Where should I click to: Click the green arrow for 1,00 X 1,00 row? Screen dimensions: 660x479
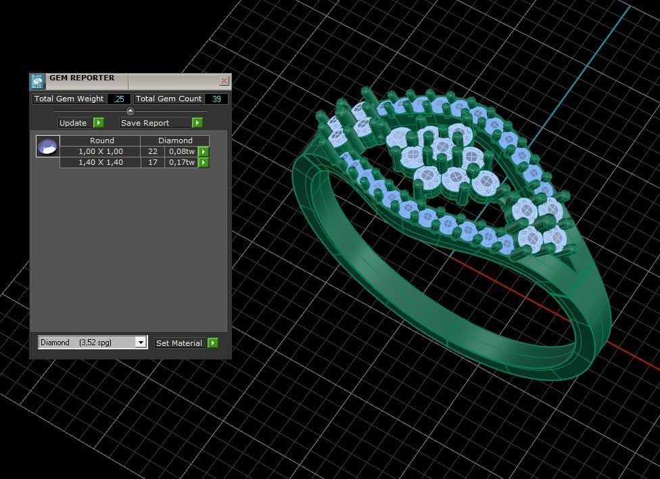click(204, 151)
